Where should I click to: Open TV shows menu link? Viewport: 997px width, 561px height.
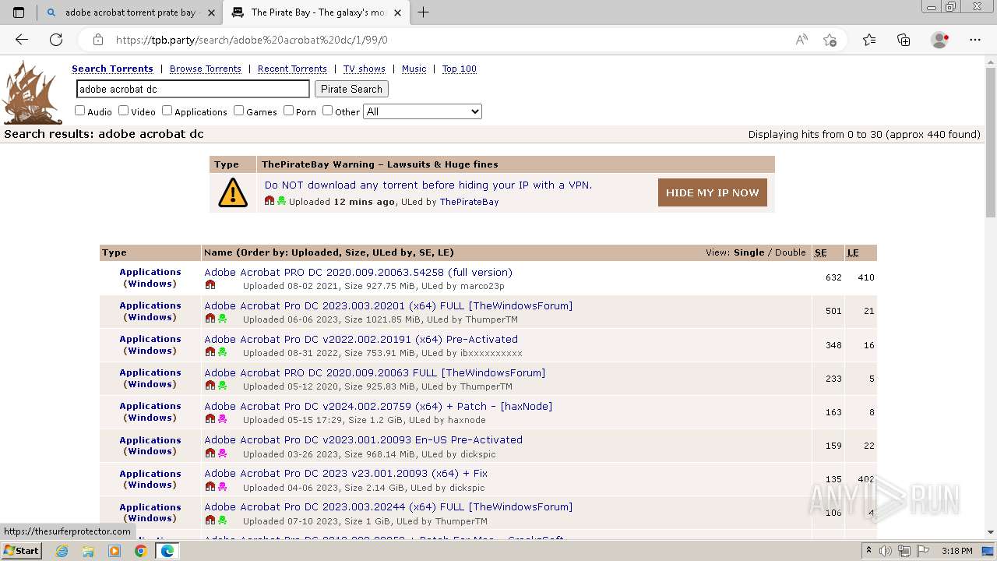coord(365,69)
